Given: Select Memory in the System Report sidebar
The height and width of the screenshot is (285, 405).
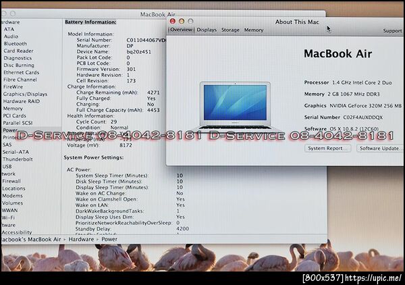Looking at the screenshot, I should [x=13, y=109].
